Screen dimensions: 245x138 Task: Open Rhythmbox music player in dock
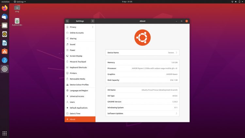point(5,34)
